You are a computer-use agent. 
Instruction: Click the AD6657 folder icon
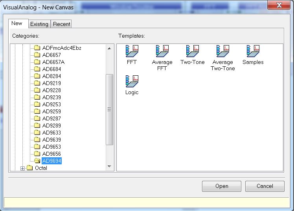tap(37, 55)
